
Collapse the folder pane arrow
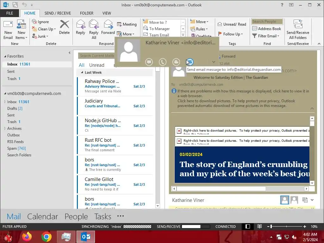tap(69, 53)
